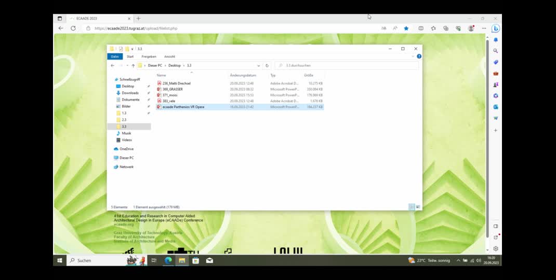Open Edge split screen
Screen dimensions: 556x280
pyautogui.click(x=421, y=29)
